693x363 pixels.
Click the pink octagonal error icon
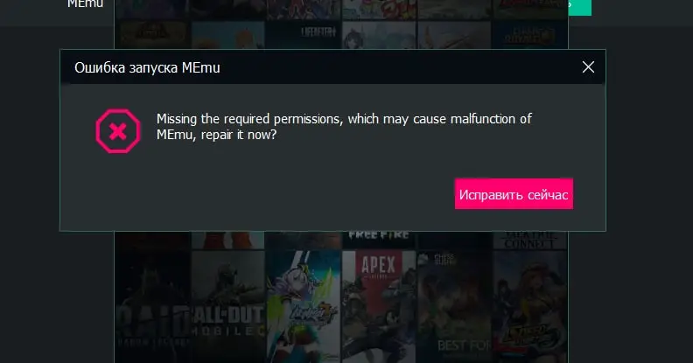pyautogui.click(x=118, y=131)
